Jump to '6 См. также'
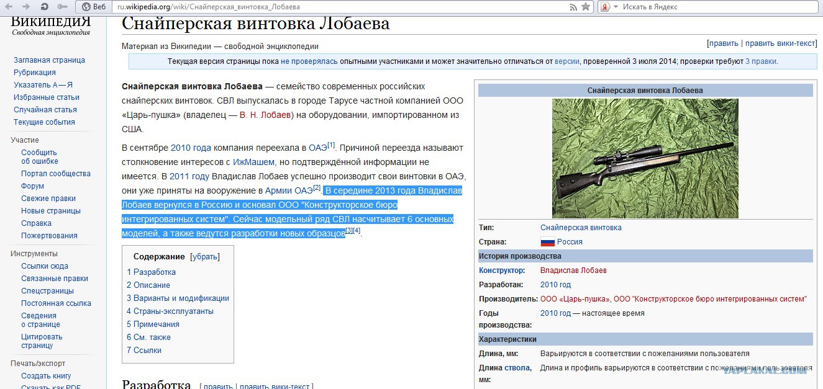The image size is (823, 389). tap(148, 338)
